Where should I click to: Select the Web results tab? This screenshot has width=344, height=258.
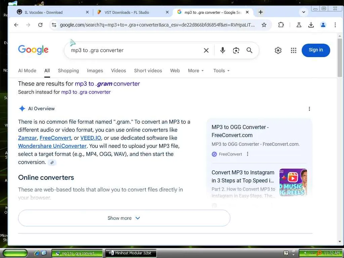pos(175,71)
